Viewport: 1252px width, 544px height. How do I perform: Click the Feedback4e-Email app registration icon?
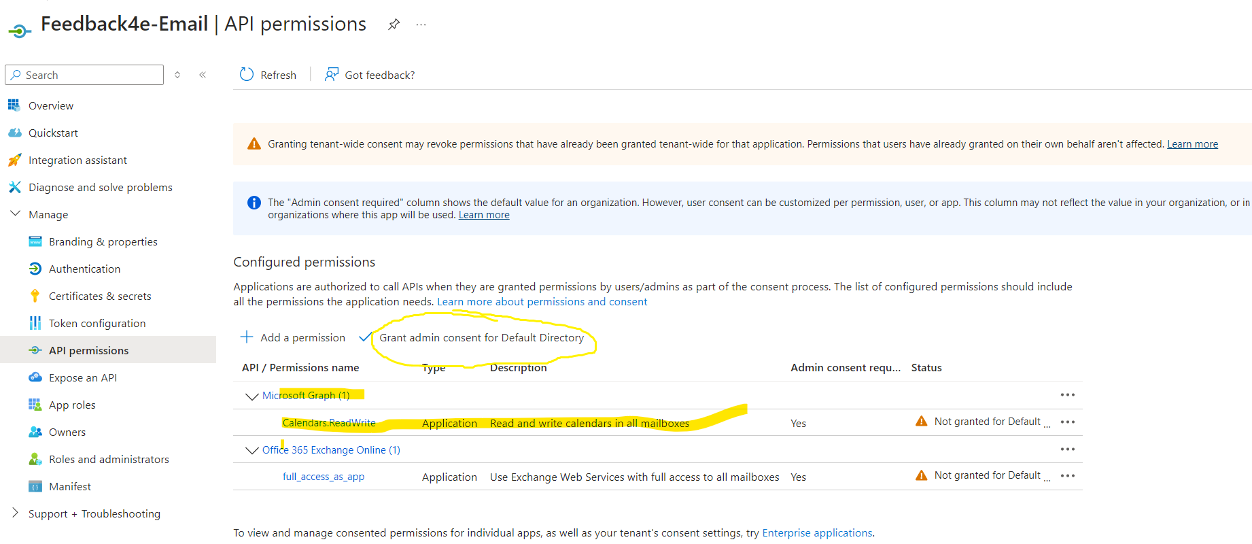(20, 31)
